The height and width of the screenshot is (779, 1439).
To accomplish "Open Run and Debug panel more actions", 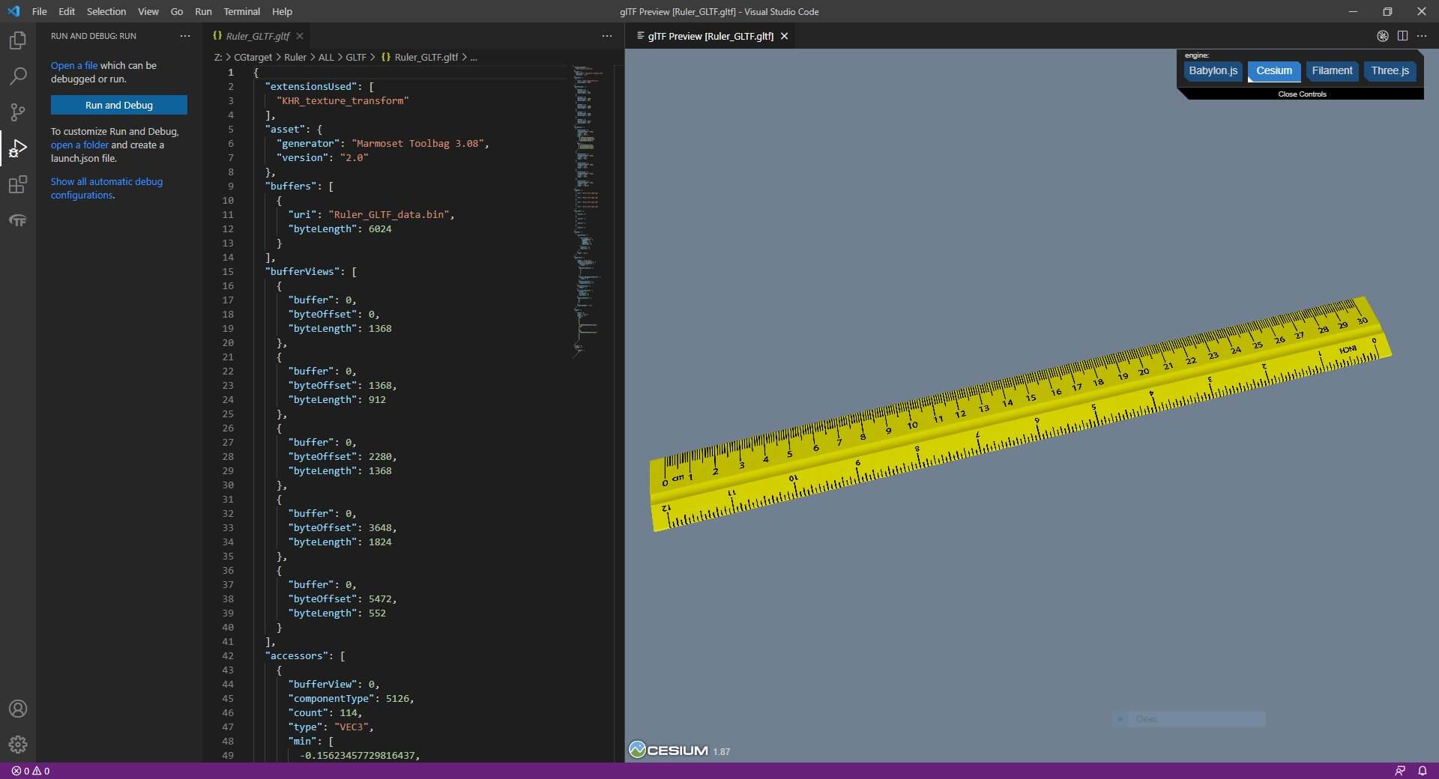I will coord(185,36).
